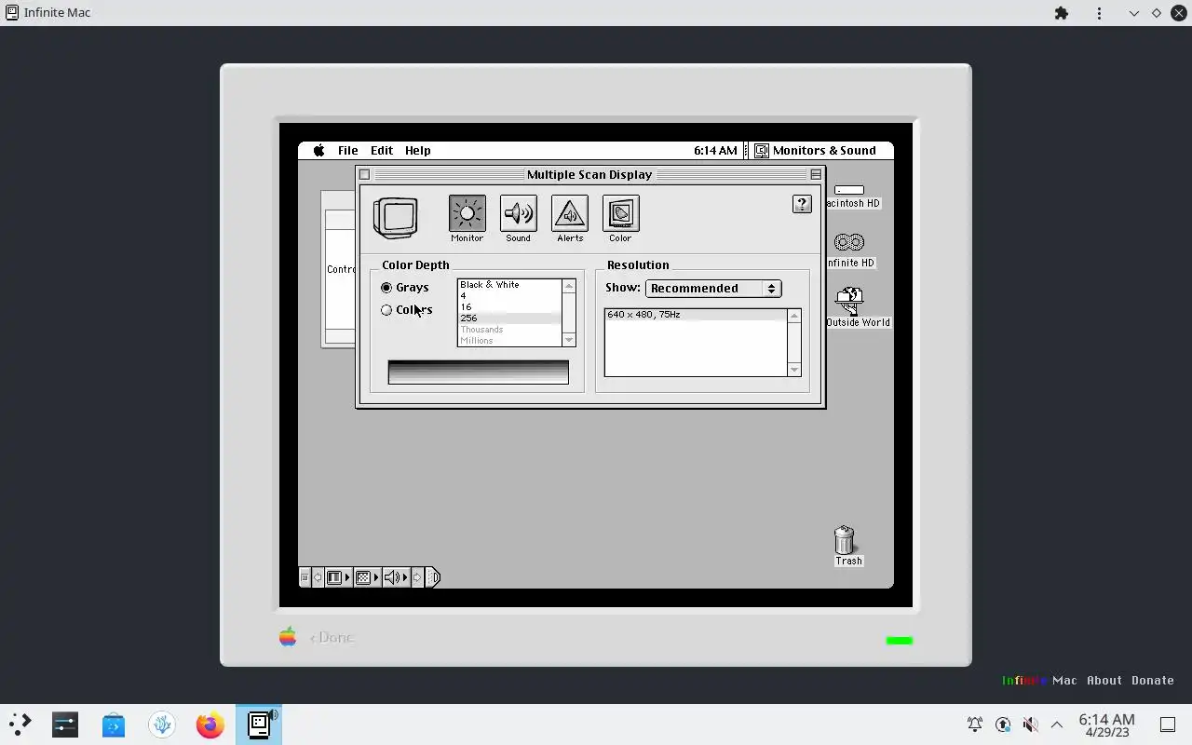Viewport: 1192px width, 745px height.
Task: Open the Sound settings panel
Action: tap(518, 213)
